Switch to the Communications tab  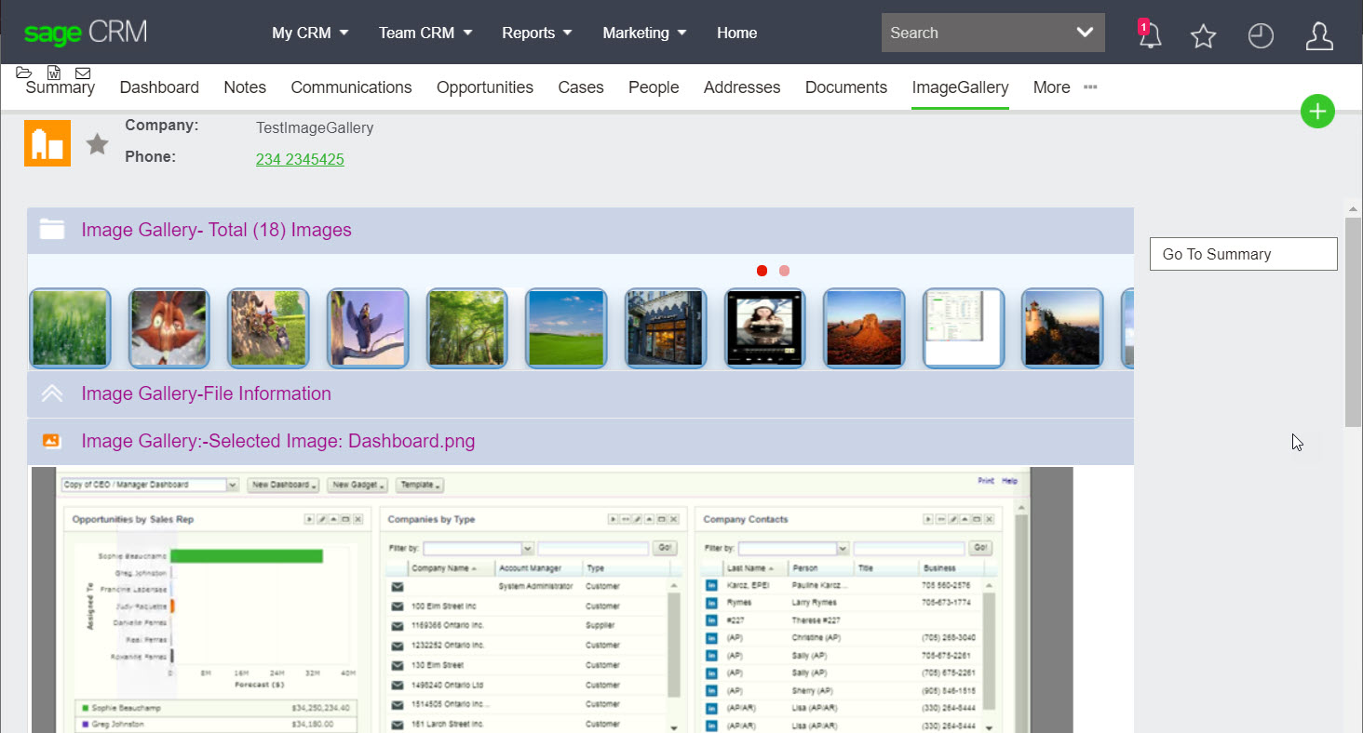pos(351,87)
